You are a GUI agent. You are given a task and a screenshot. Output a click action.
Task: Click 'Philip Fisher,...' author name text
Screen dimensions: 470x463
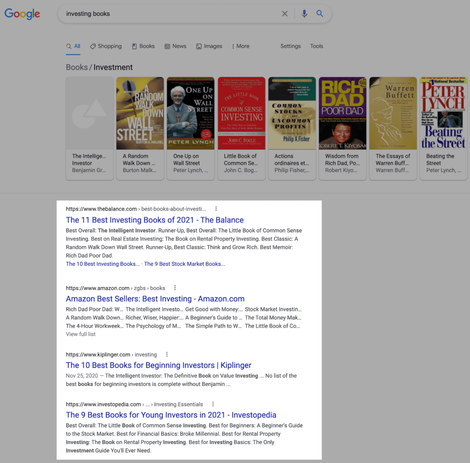291,170
